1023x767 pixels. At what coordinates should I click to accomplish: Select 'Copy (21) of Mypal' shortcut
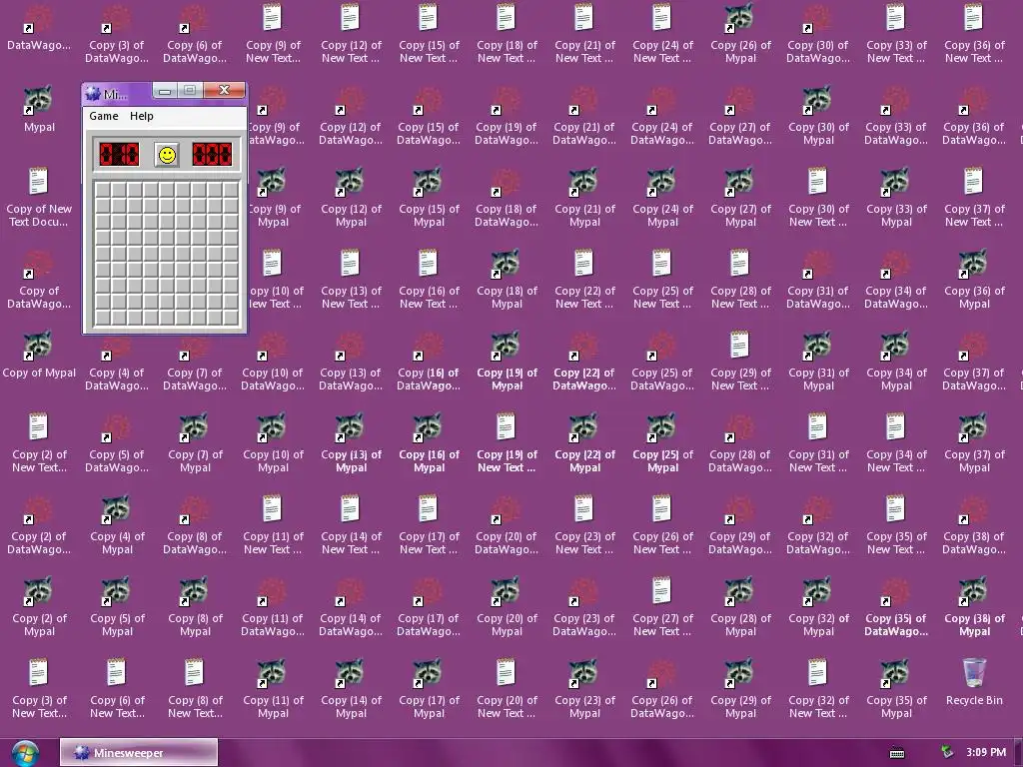click(584, 198)
